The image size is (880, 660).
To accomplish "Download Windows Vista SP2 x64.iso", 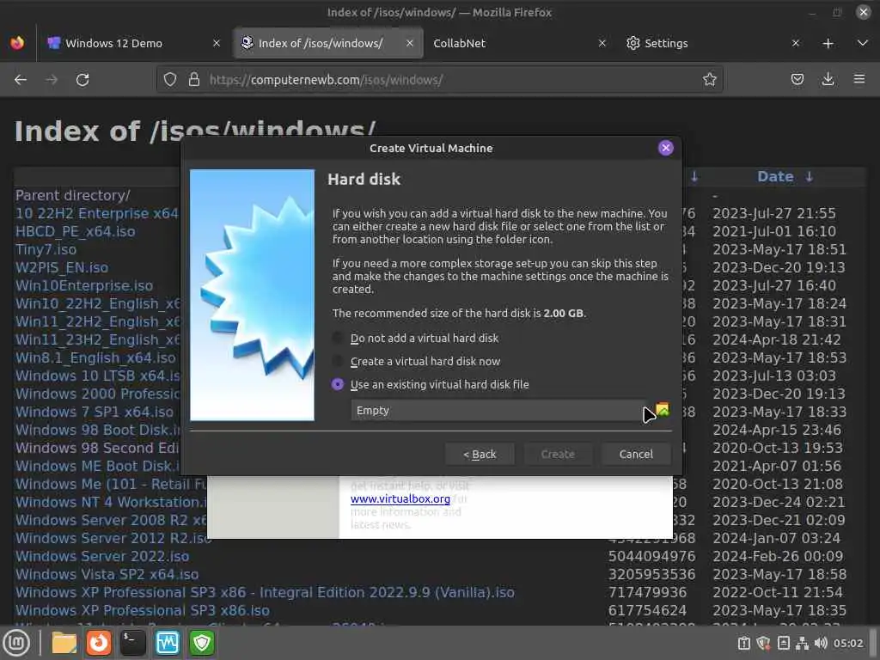I will pos(107,574).
